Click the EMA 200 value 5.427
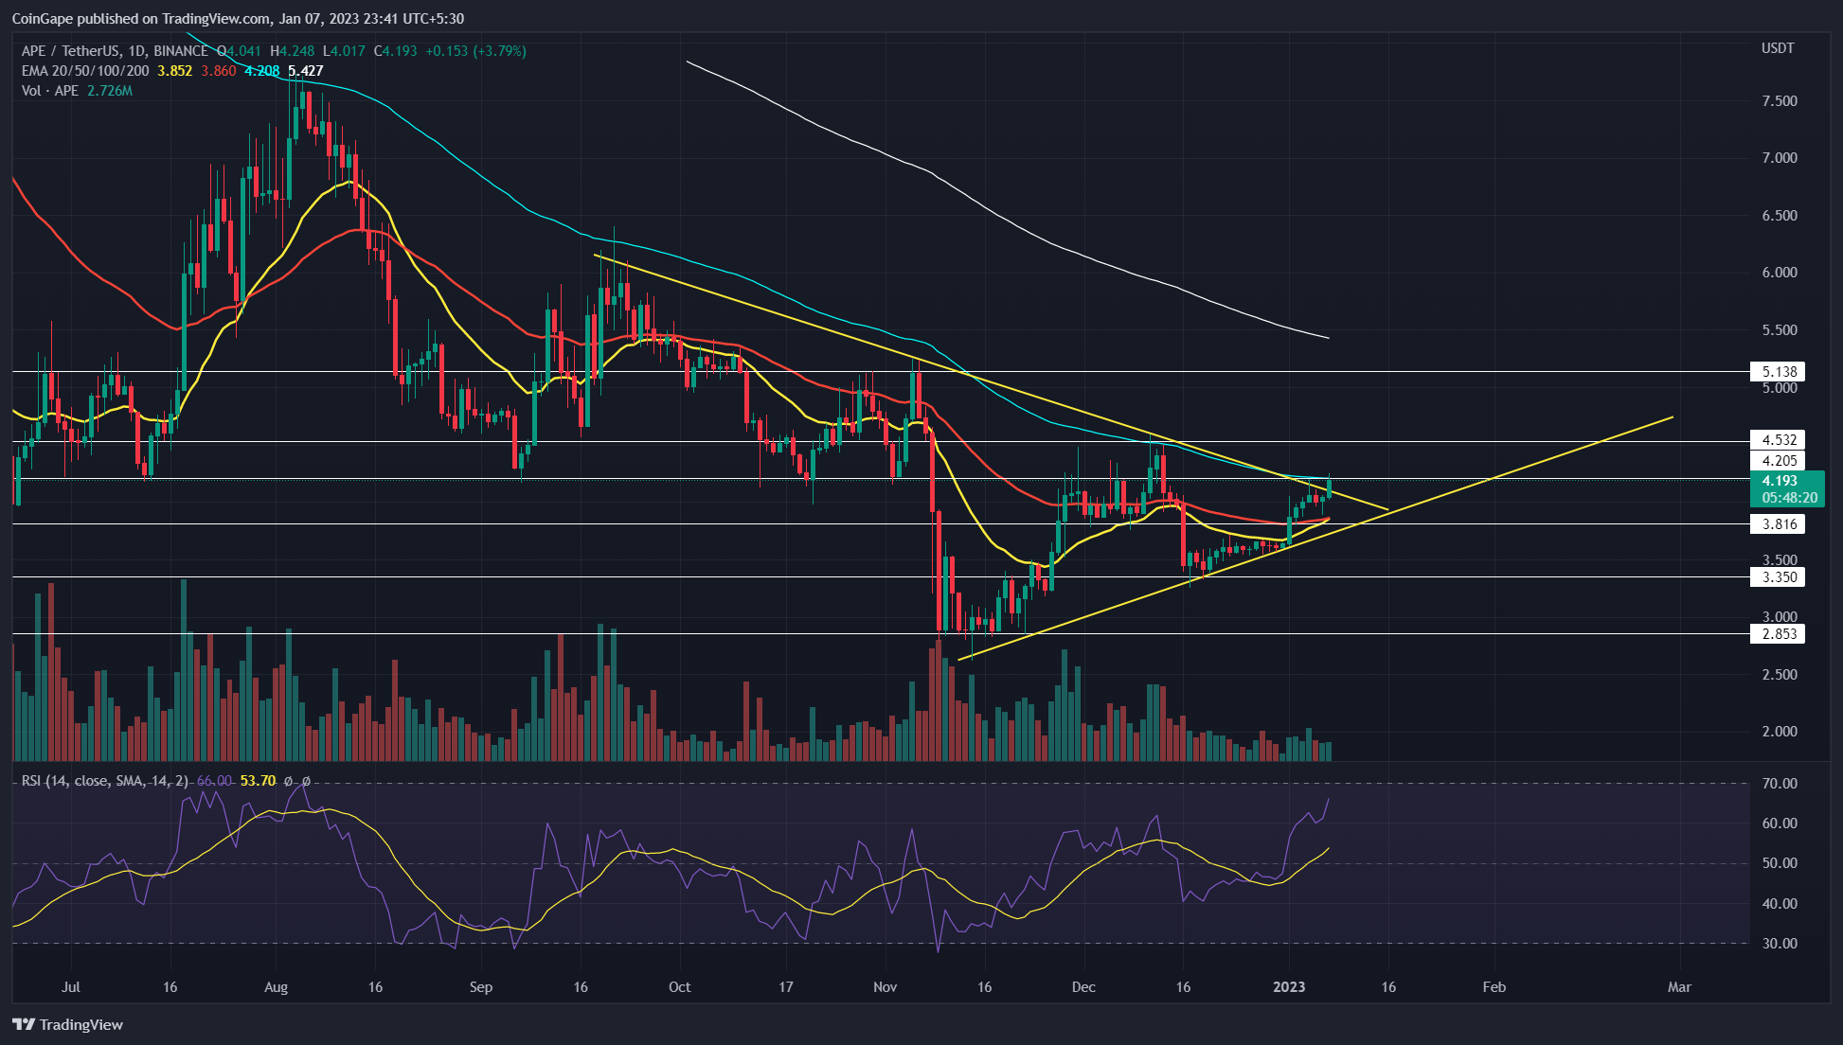Image resolution: width=1843 pixels, height=1045 pixels. (x=305, y=71)
